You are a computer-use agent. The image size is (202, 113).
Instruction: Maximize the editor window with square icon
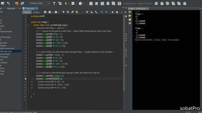coord(126,8)
